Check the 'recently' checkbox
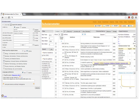The height and width of the screenshot is (111, 139). click(x=34, y=45)
